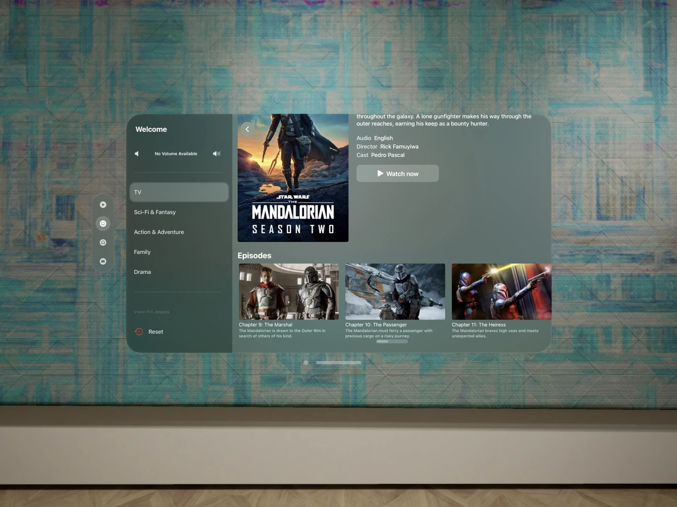Viewport: 677px width, 507px height.
Task: Click the Reset label button
Action: pos(155,331)
